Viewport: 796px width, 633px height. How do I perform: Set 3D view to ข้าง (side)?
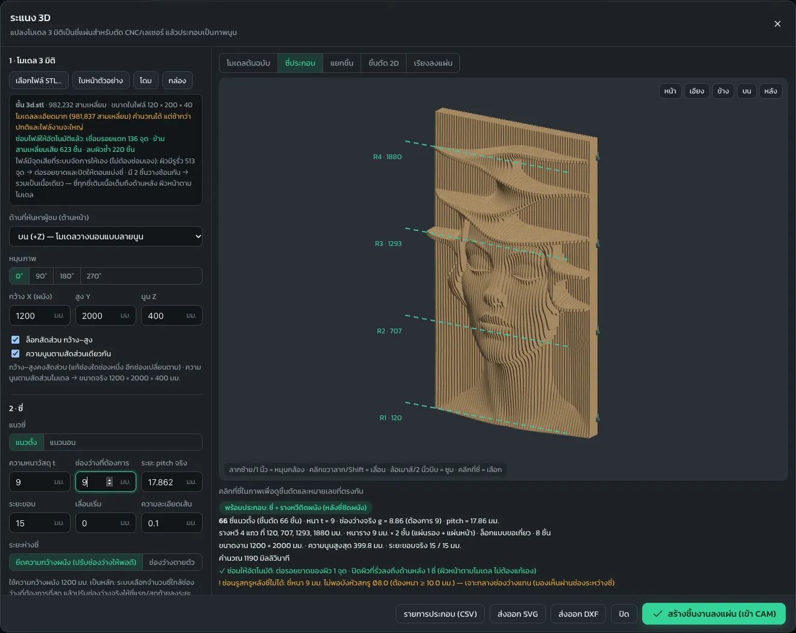point(723,91)
